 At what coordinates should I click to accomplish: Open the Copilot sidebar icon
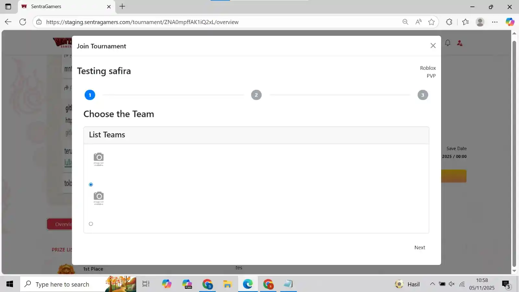pos(510,22)
